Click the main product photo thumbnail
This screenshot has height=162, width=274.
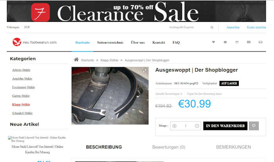[x=110, y=96]
